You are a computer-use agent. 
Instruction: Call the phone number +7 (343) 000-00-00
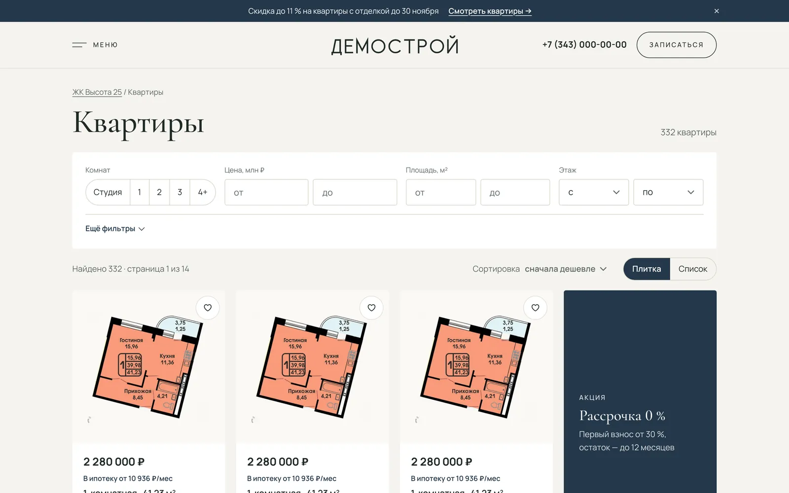[584, 45]
